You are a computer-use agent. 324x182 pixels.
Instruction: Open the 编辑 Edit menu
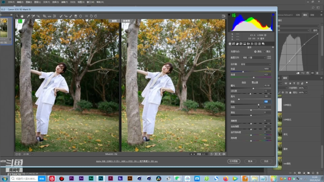click(x=20, y=2)
